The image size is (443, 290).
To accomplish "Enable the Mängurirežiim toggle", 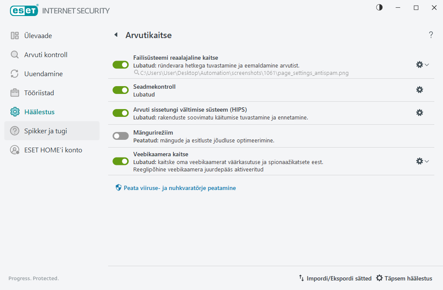I will (x=121, y=136).
